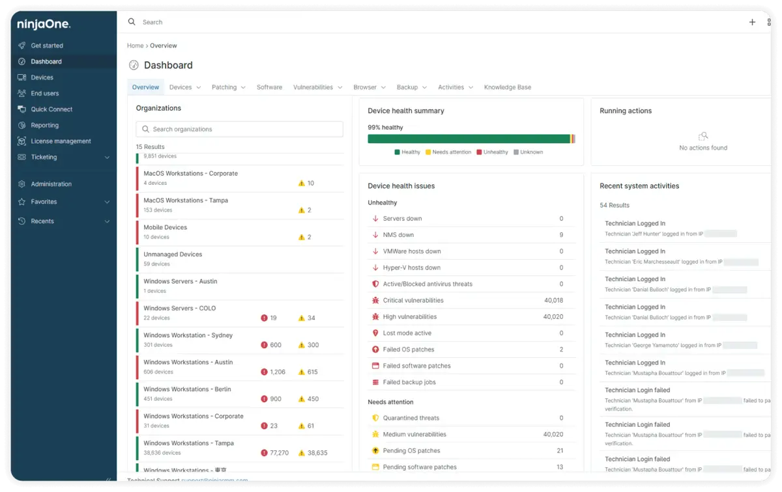The image size is (782, 492).
Task: Click red alert icon for Windows Servers - COLO
Action: click(264, 318)
